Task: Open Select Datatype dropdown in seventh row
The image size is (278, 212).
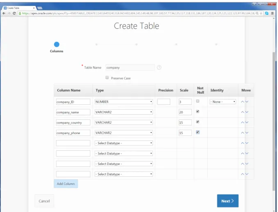Action: pyautogui.click(x=123, y=164)
